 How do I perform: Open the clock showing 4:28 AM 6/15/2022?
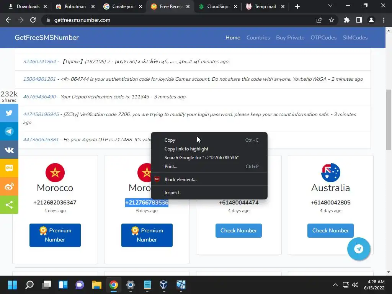[x=374, y=285]
